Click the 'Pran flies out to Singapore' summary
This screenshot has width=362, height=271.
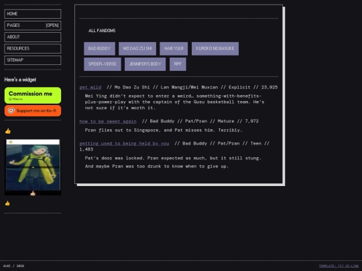point(164,130)
